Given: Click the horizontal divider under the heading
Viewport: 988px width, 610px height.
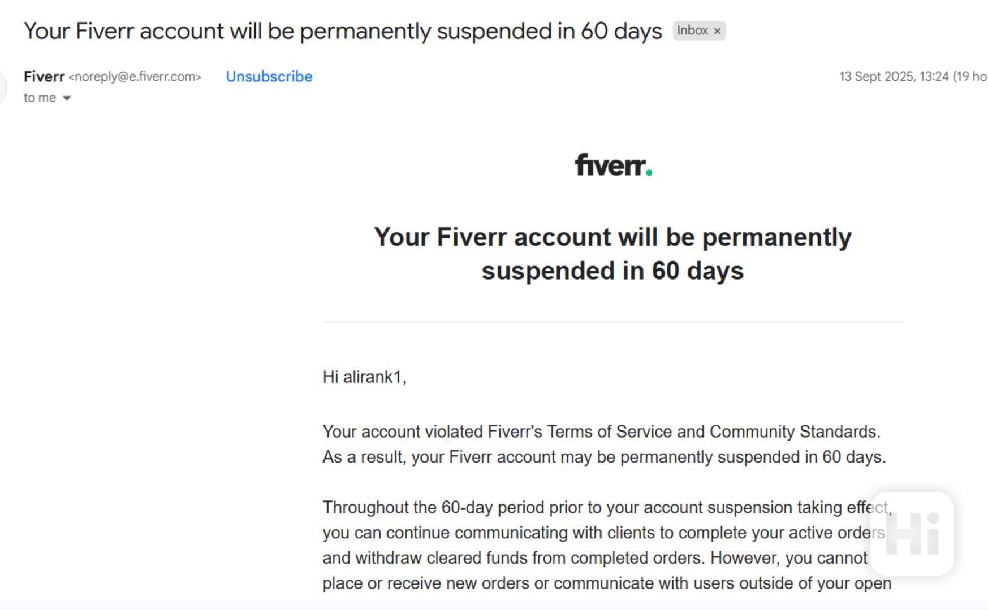Looking at the screenshot, I should tap(612, 321).
